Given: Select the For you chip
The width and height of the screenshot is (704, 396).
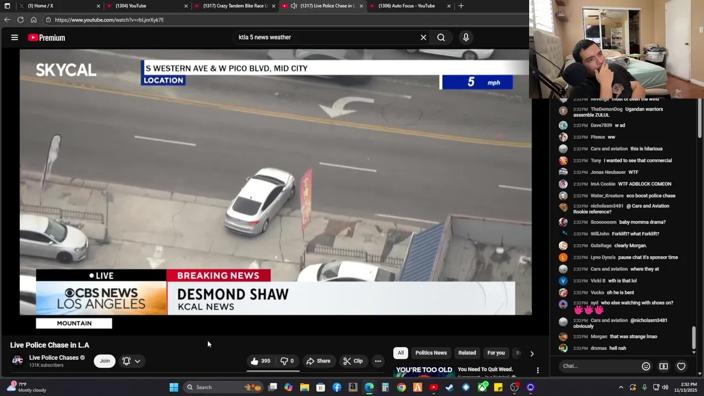Looking at the screenshot, I should pyautogui.click(x=496, y=353).
